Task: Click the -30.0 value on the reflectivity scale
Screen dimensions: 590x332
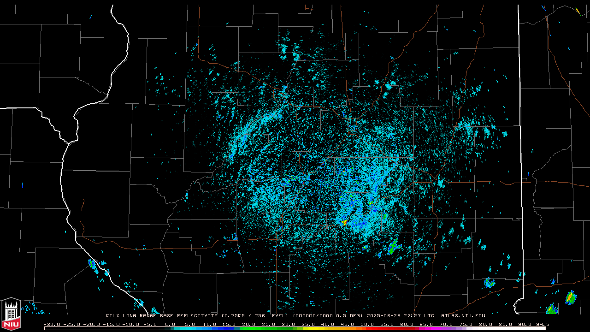Action: (52, 324)
